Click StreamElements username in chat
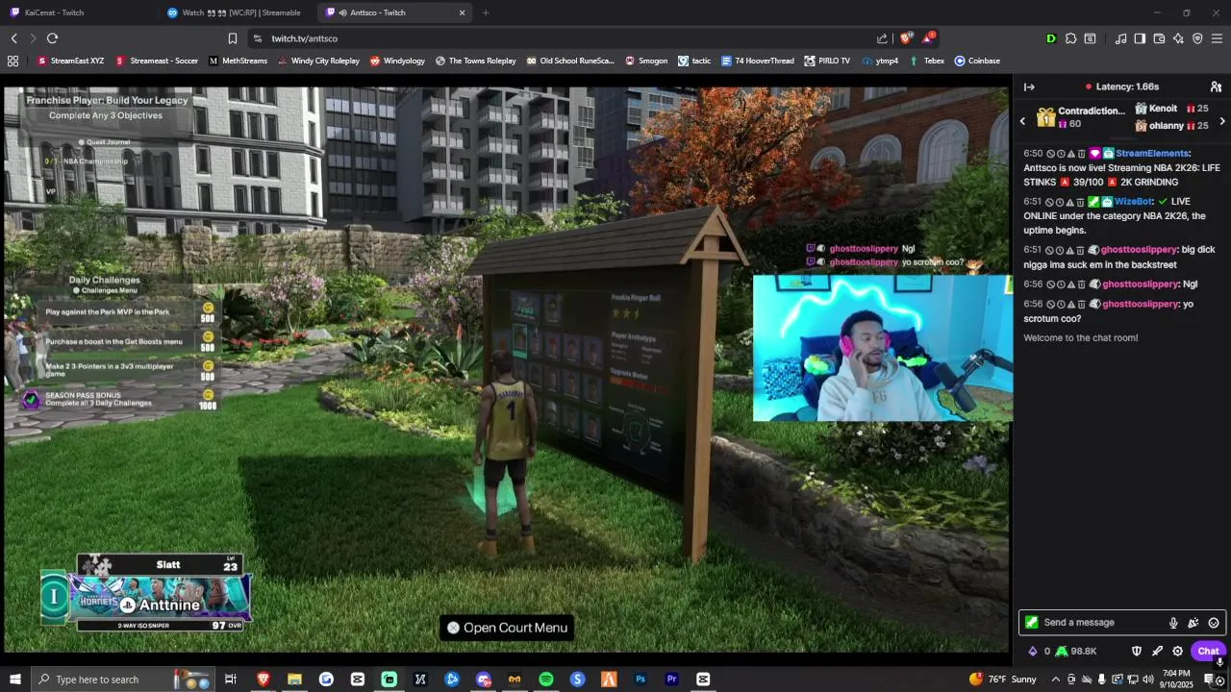This screenshot has width=1231, height=692. click(1152, 153)
